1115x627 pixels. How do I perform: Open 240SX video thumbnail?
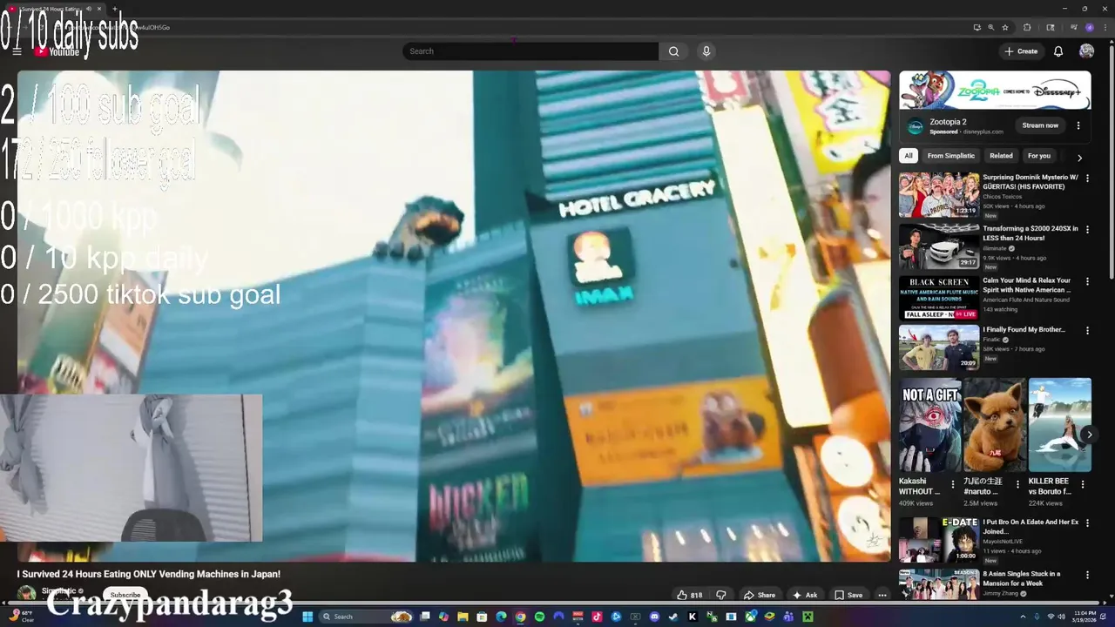pyautogui.click(x=939, y=246)
